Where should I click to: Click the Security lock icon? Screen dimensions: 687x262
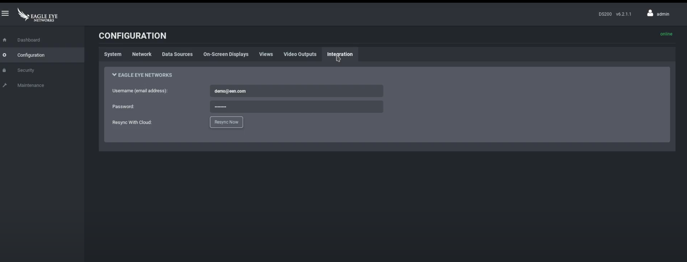point(4,70)
